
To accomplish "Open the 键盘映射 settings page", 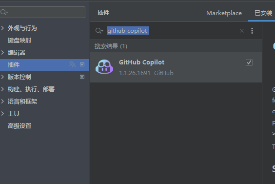I will (20, 41).
